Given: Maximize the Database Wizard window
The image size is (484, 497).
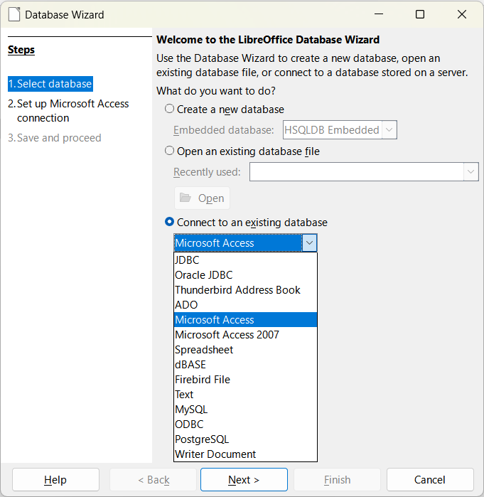Looking at the screenshot, I should tap(420, 14).
